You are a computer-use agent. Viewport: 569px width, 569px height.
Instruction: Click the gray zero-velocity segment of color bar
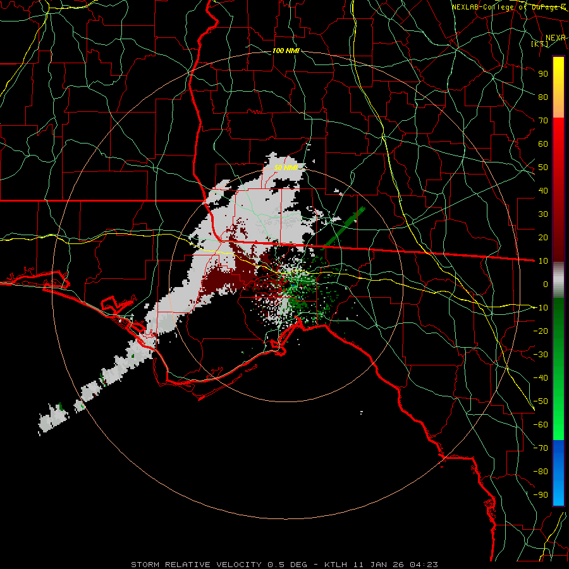click(558, 280)
